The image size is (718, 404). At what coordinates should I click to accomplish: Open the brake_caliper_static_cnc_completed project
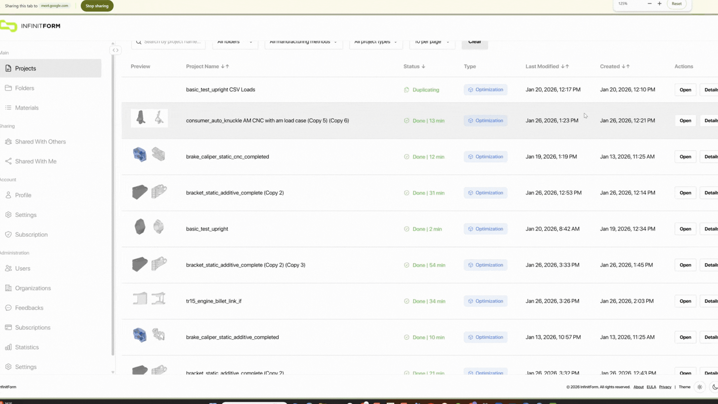point(685,157)
